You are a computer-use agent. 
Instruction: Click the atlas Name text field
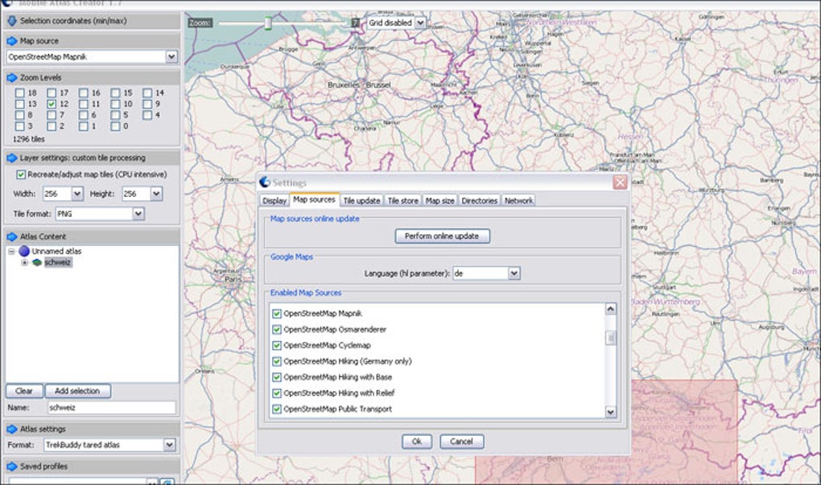[x=110, y=408]
